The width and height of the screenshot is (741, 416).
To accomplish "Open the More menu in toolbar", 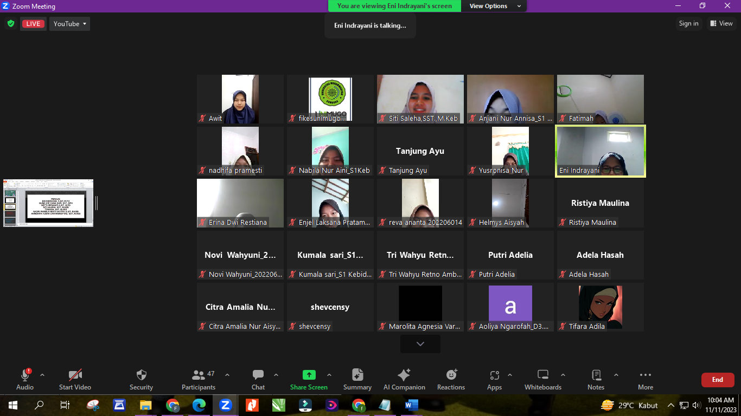I will click(646, 380).
